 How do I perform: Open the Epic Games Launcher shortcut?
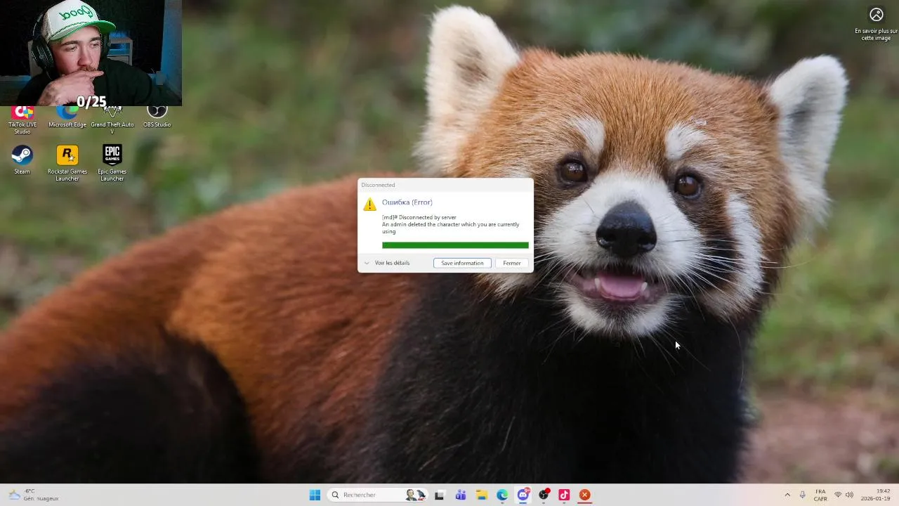tap(112, 163)
